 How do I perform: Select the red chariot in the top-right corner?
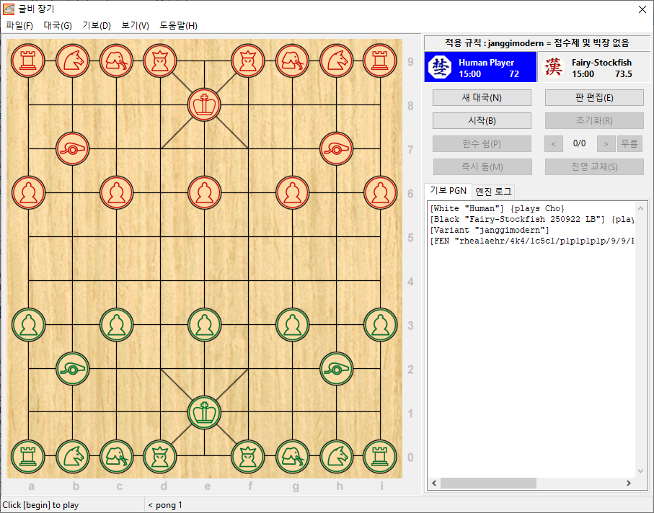click(x=380, y=60)
